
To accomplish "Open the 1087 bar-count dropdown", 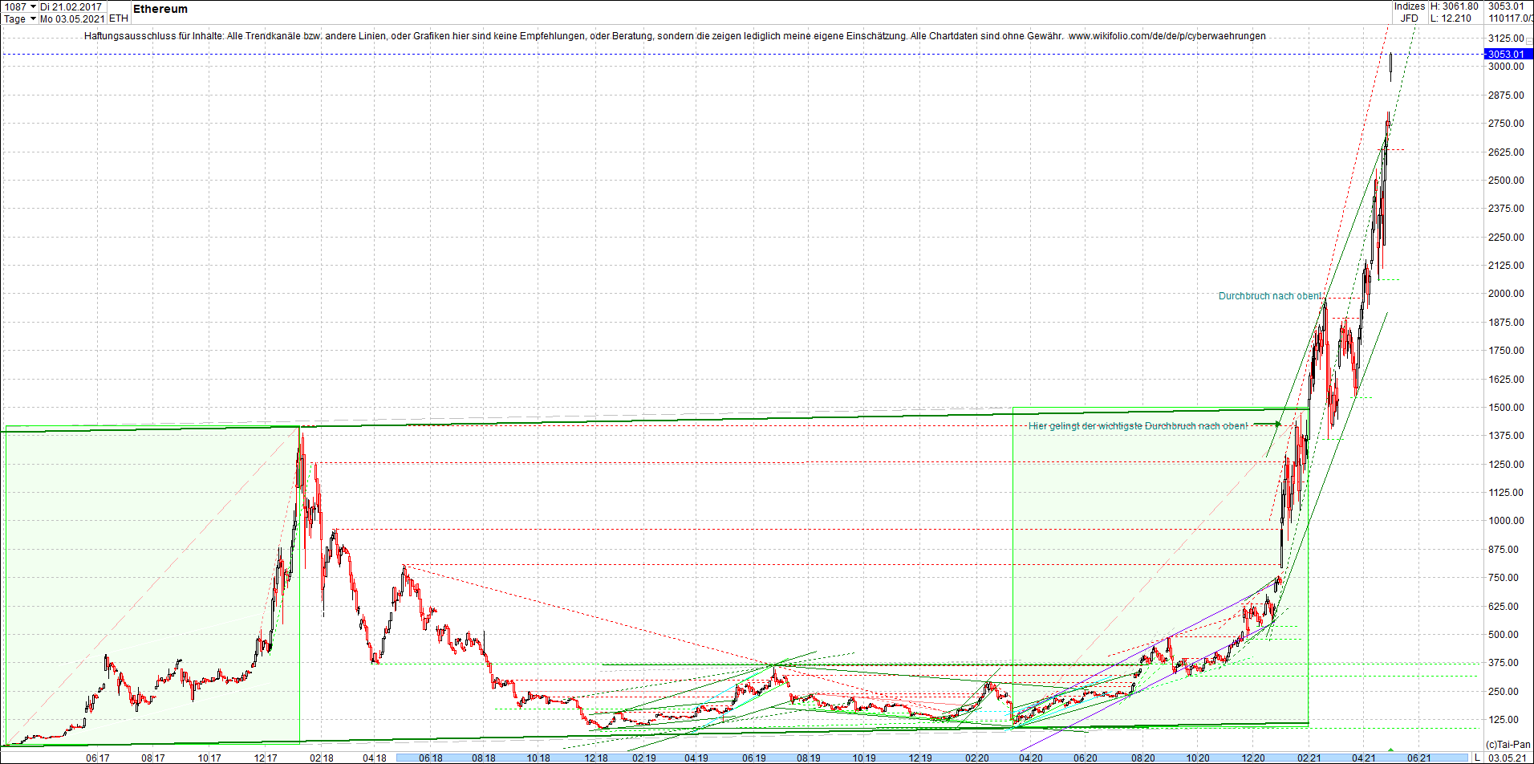I will click(20, 6).
